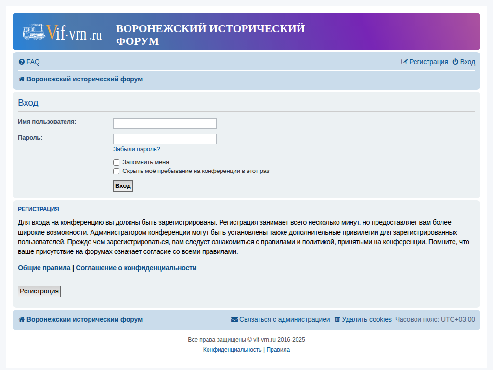Open the 'Общие правила' link

44,268
